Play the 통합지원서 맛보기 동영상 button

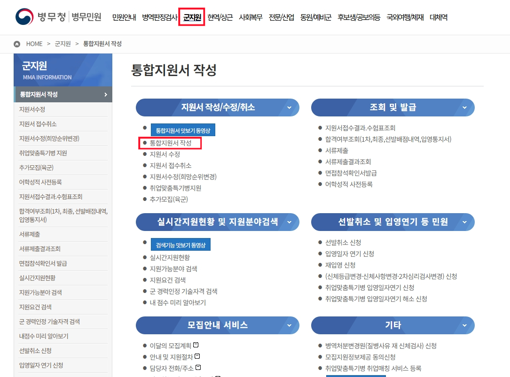click(183, 130)
